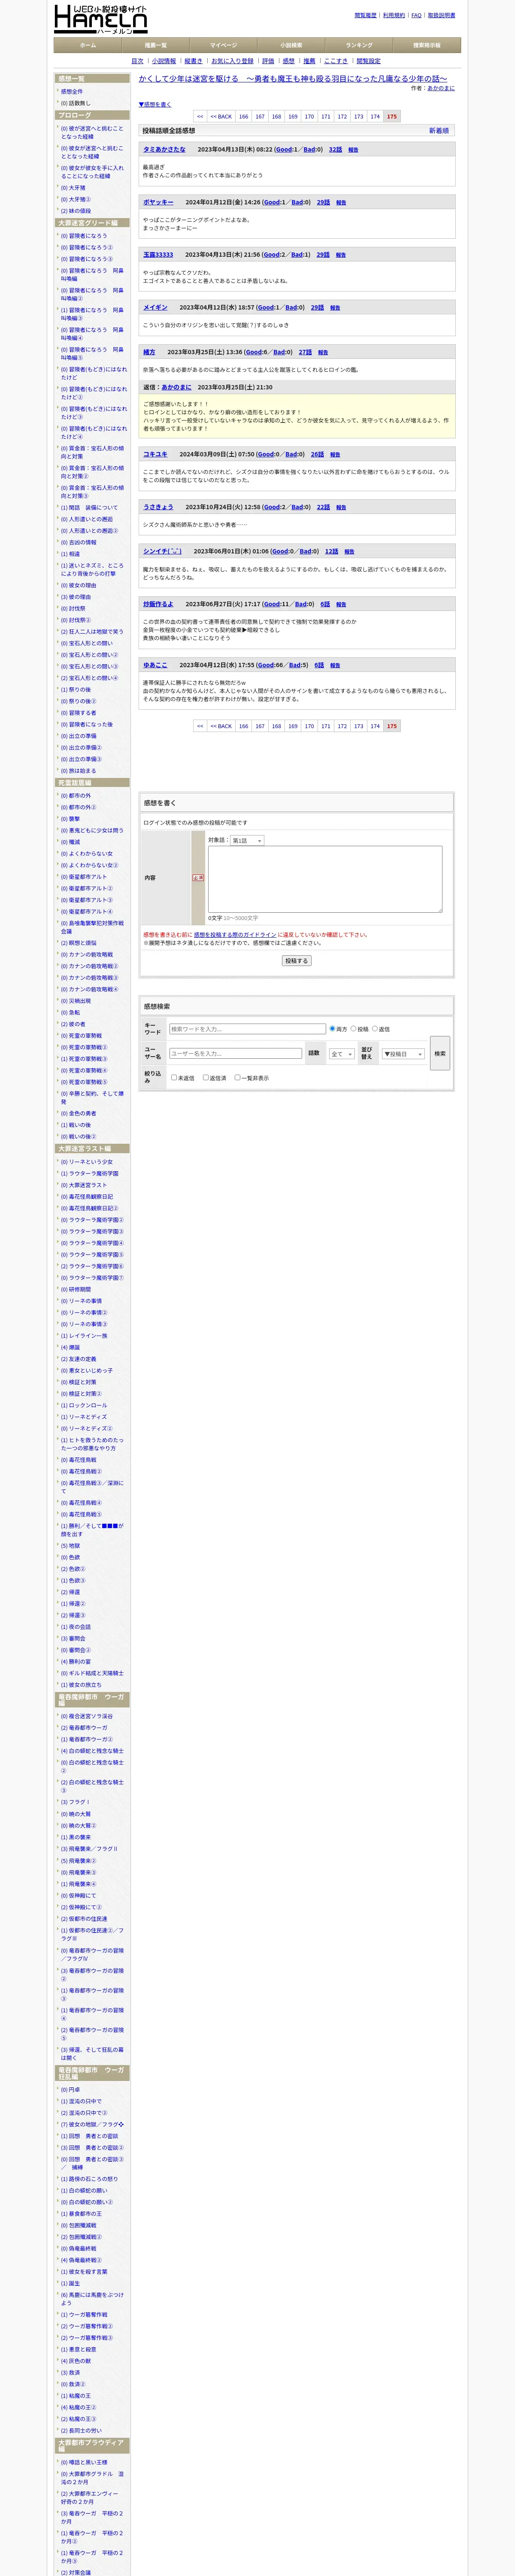
Task: Jump to ▼感想を書く anchor link
Action: tap(155, 104)
